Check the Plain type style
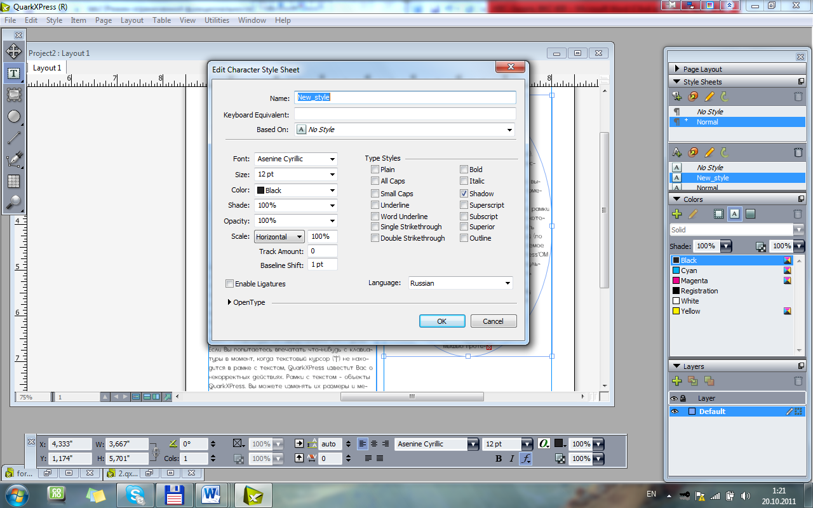The image size is (813, 508). coord(375,170)
